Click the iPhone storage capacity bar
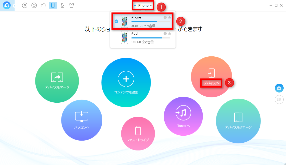 point(151,22)
